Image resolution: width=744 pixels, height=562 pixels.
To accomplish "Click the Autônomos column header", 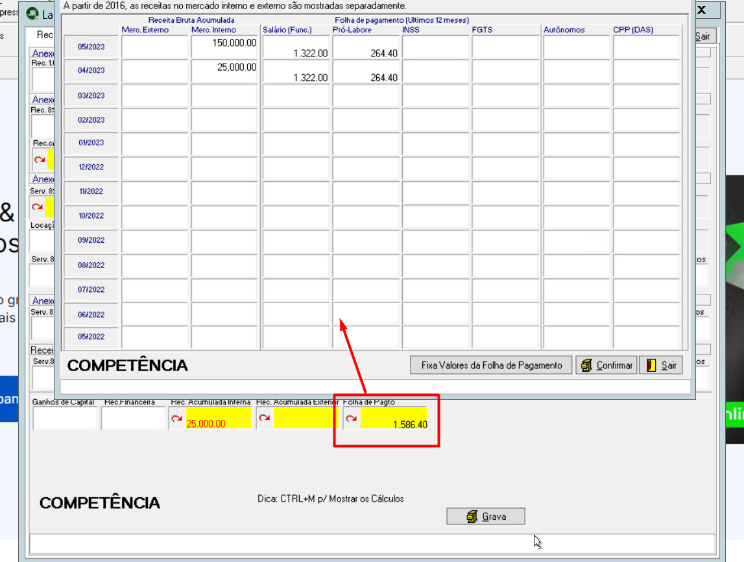I will pos(564,30).
